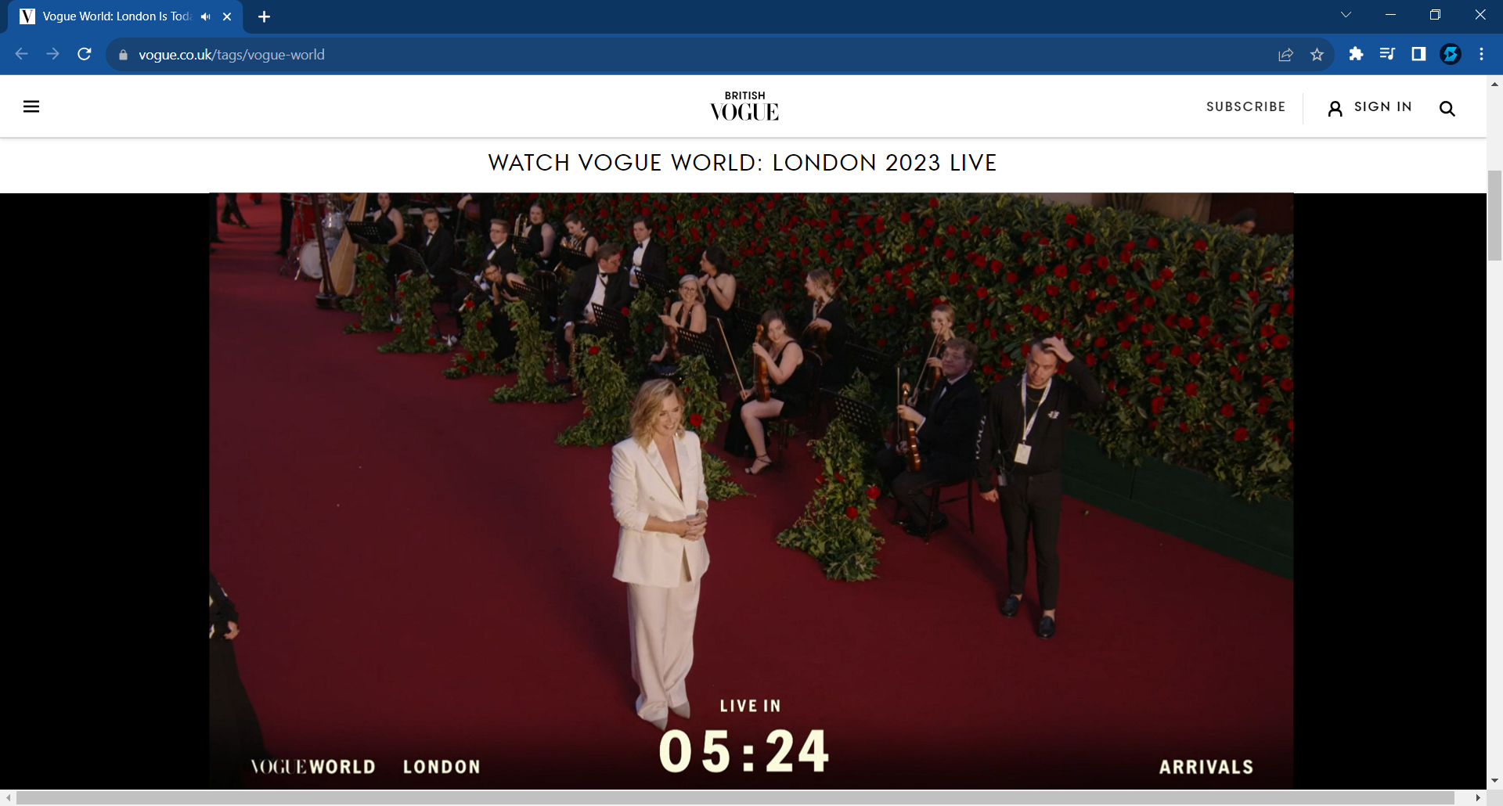Click the 05:24 countdown timer
This screenshot has width=1503, height=806.
[x=744, y=751]
